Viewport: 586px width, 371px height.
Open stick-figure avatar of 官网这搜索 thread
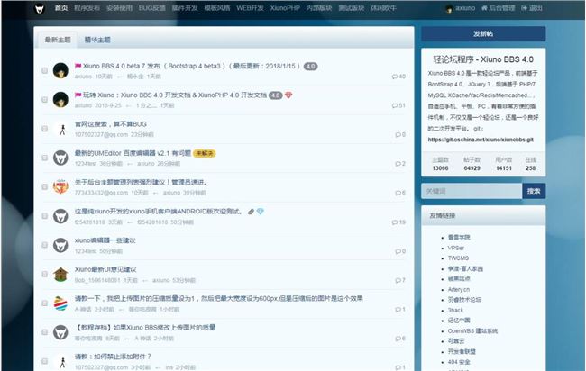coord(60,129)
